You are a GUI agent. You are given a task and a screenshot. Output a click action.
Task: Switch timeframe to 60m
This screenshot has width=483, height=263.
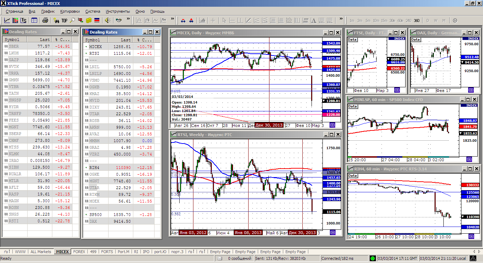click(401, 21)
